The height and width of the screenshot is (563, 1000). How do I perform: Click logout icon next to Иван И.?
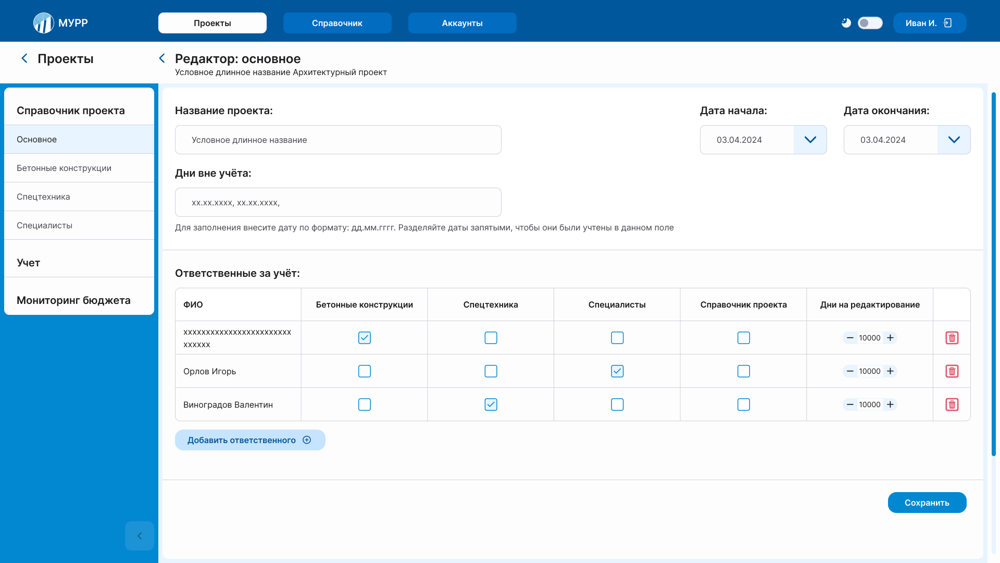point(948,23)
